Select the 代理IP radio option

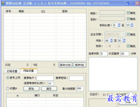pyautogui.click(x=8, y=88)
